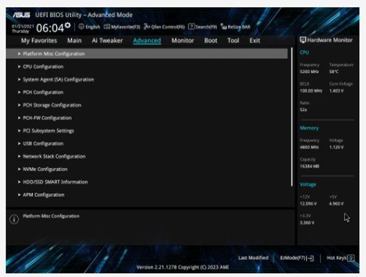Click Last Modified button
366x277 pixels.
(253, 258)
